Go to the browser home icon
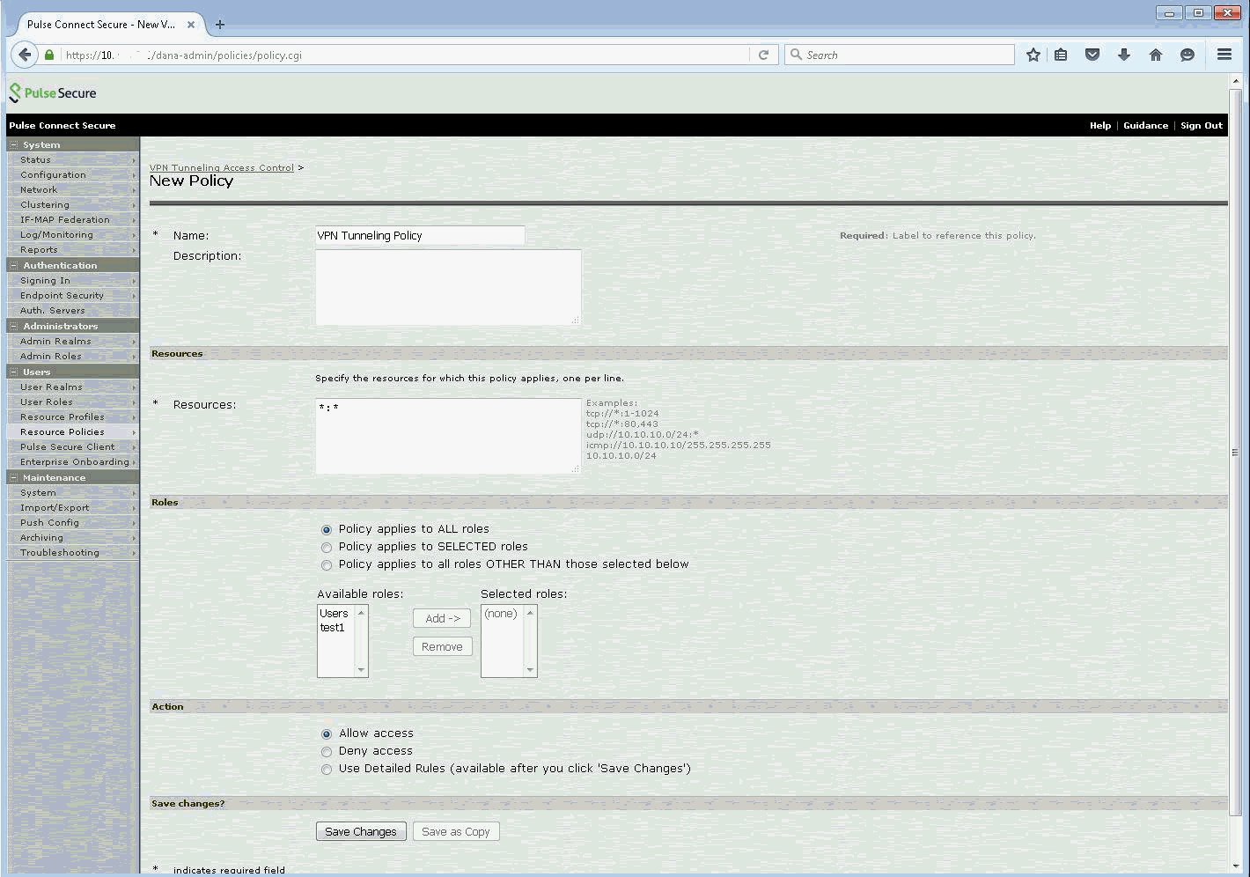This screenshot has height=877, width=1250. [1156, 55]
